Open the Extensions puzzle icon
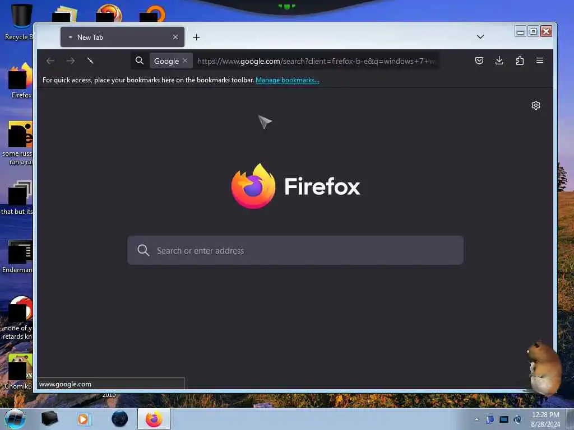The height and width of the screenshot is (430, 574). [x=520, y=60]
